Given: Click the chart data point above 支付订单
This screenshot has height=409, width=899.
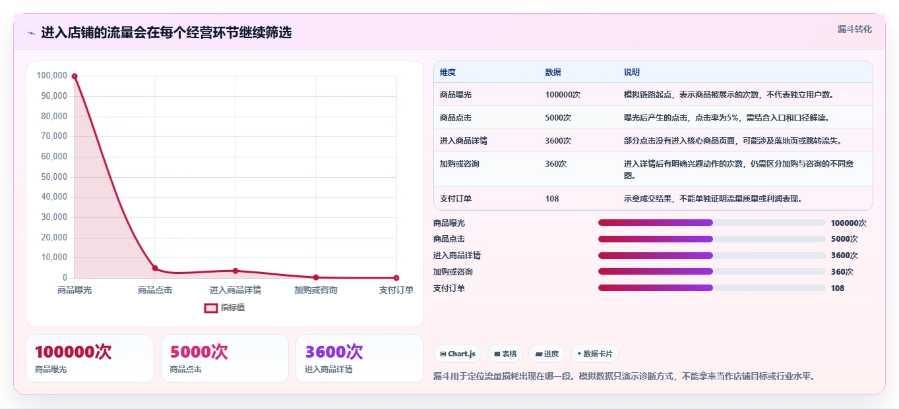Looking at the screenshot, I should click(396, 278).
